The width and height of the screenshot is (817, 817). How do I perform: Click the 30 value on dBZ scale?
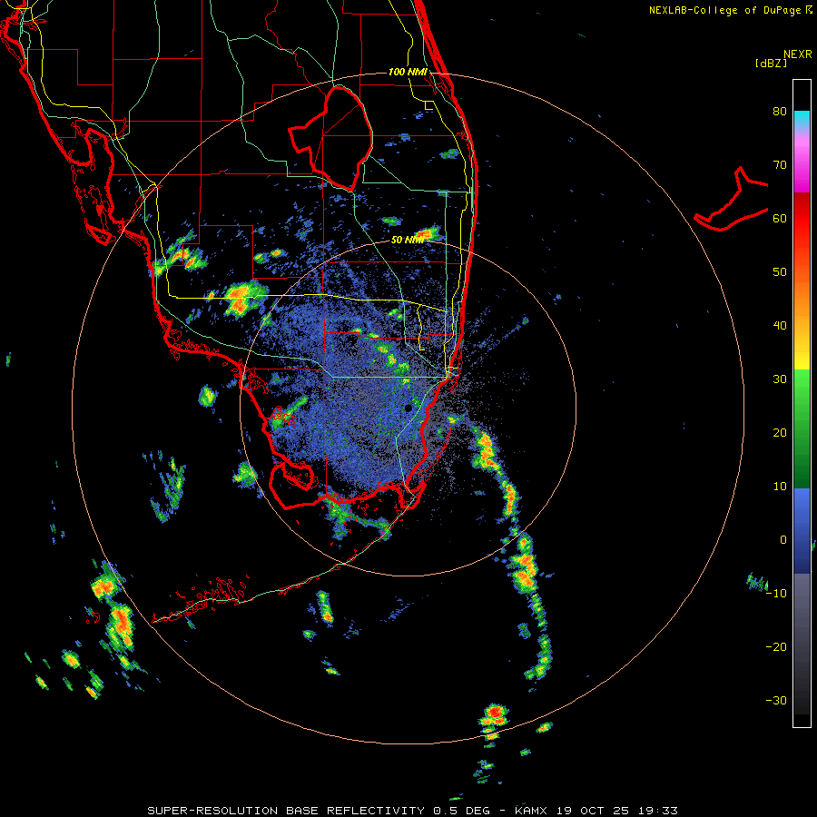pos(780,379)
